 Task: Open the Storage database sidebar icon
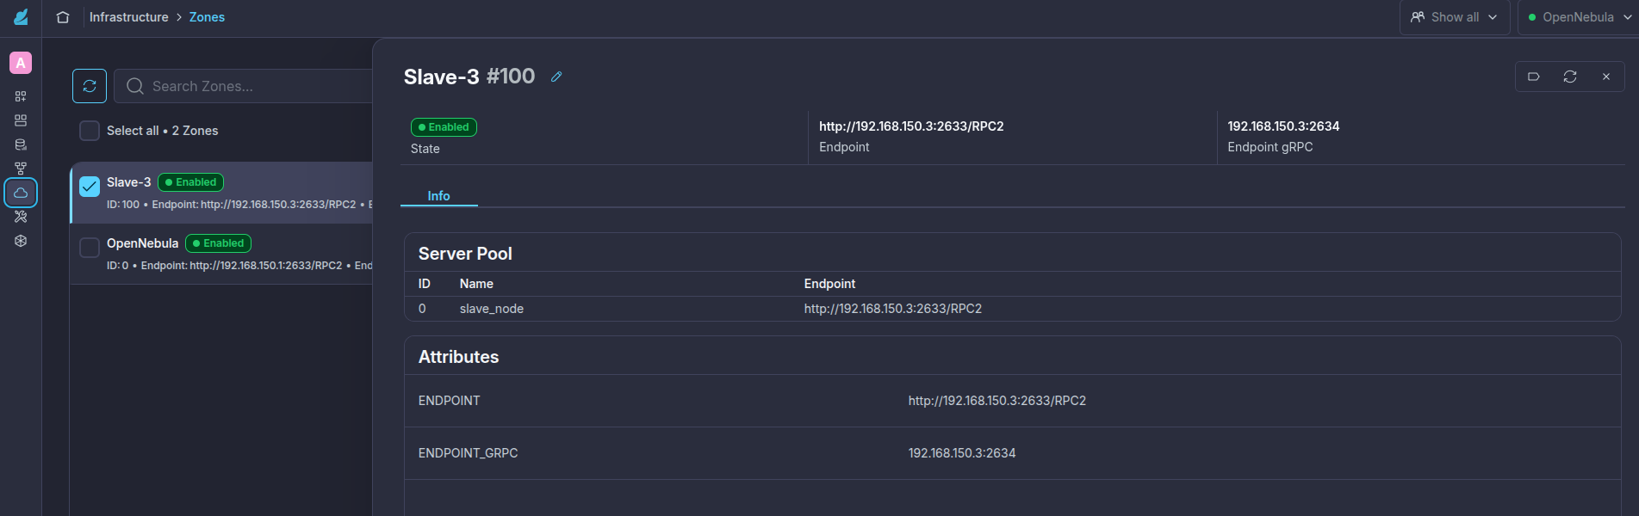pyautogui.click(x=21, y=144)
